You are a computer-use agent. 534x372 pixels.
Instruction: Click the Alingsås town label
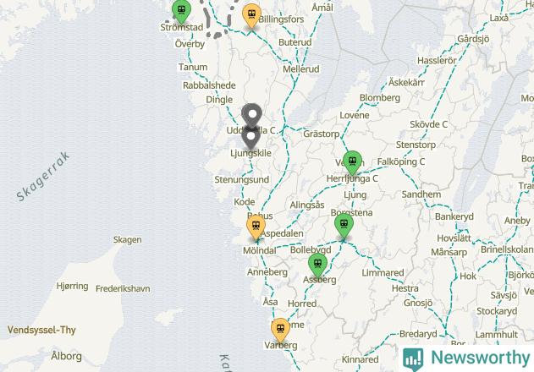point(307,205)
